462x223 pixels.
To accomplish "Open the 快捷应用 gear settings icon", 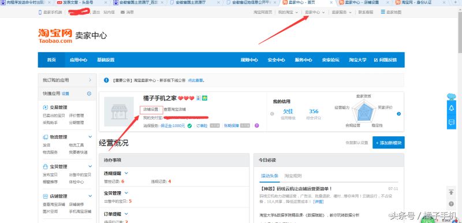I will coord(89,94).
